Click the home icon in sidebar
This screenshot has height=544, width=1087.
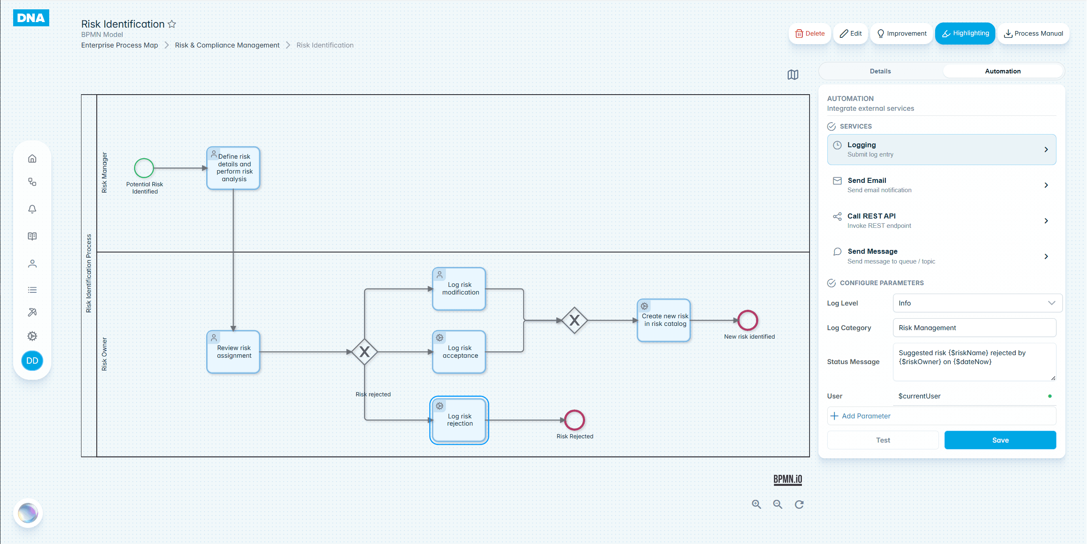[x=32, y=159]
